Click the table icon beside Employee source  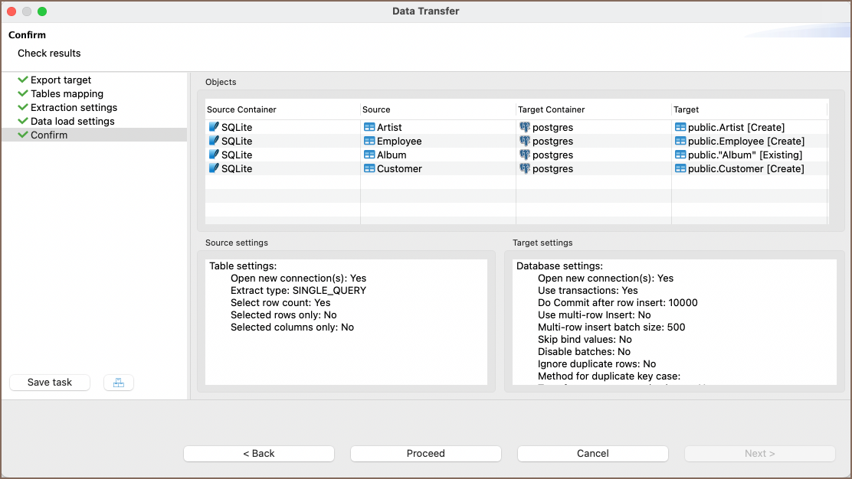[x=369, y=141]
